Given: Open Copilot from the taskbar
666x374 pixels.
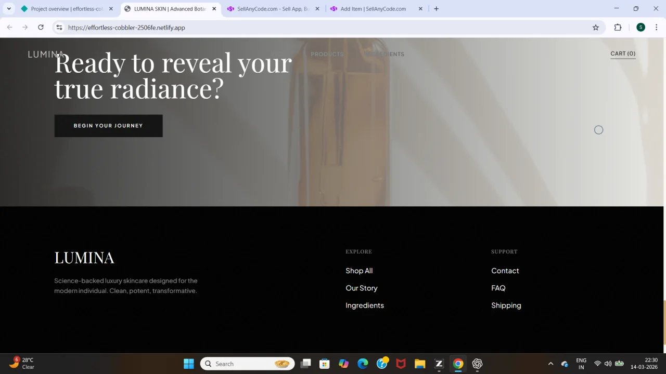Looking at the screenshot, I should [343, 364].
